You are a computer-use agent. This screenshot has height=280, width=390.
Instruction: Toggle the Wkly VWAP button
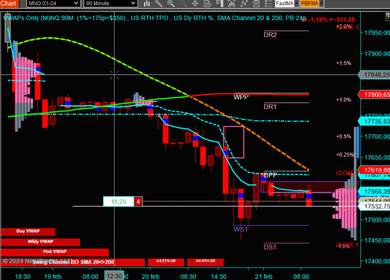click(41, 242)
